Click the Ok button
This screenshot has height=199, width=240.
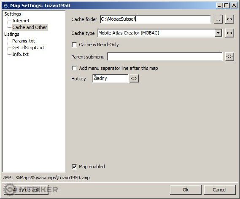[x=186, y=190]
